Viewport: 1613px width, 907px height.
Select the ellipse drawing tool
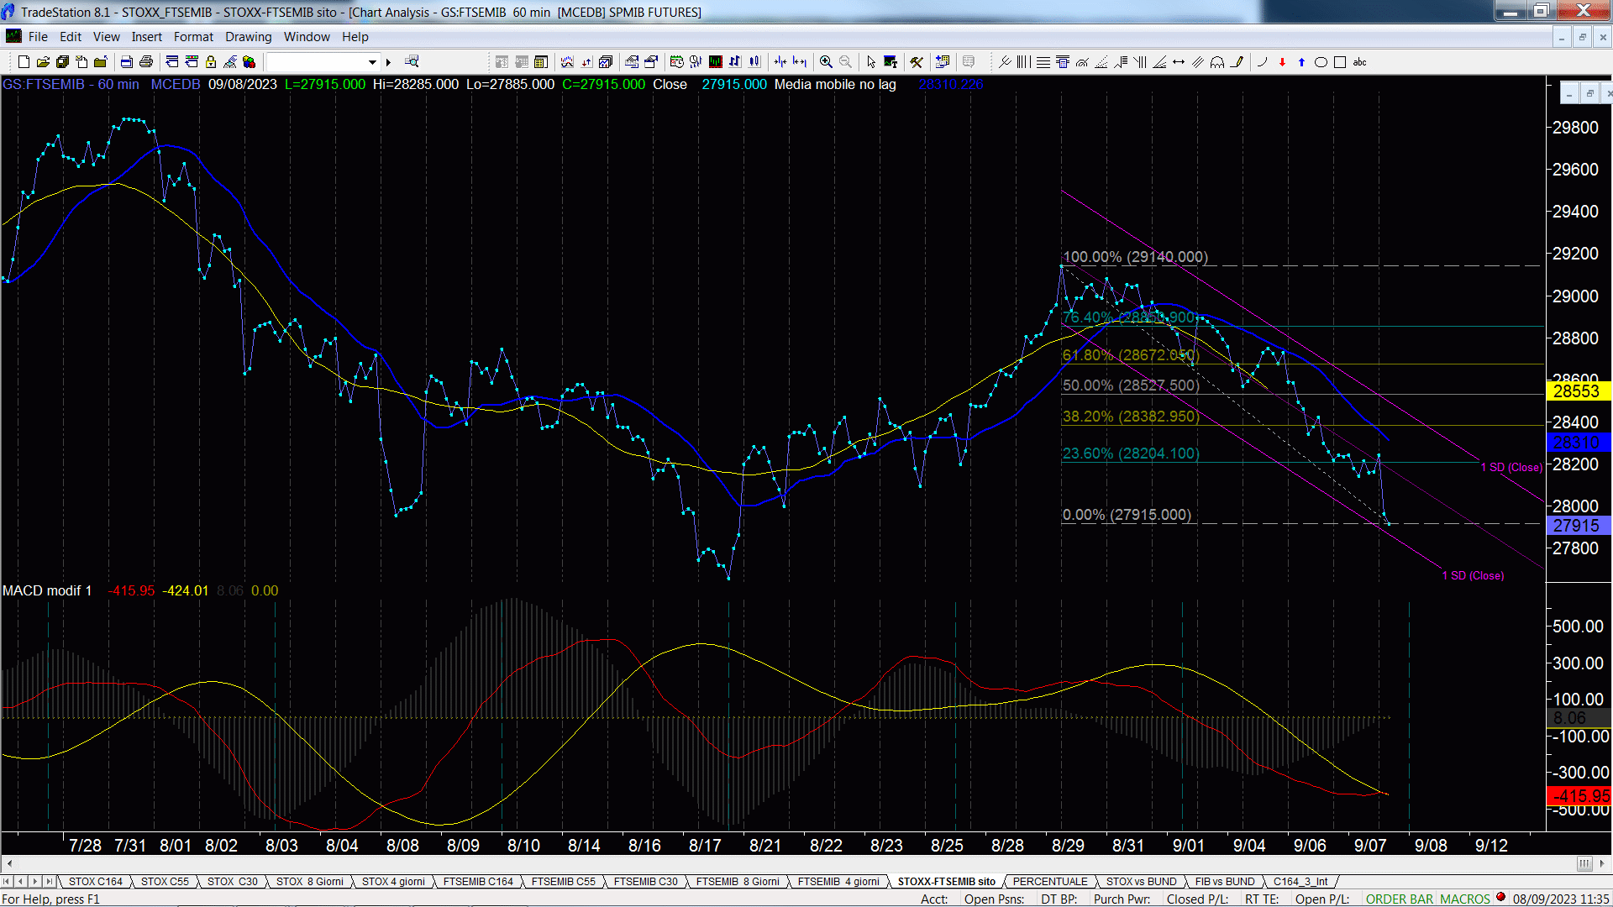click(1321, 62)
